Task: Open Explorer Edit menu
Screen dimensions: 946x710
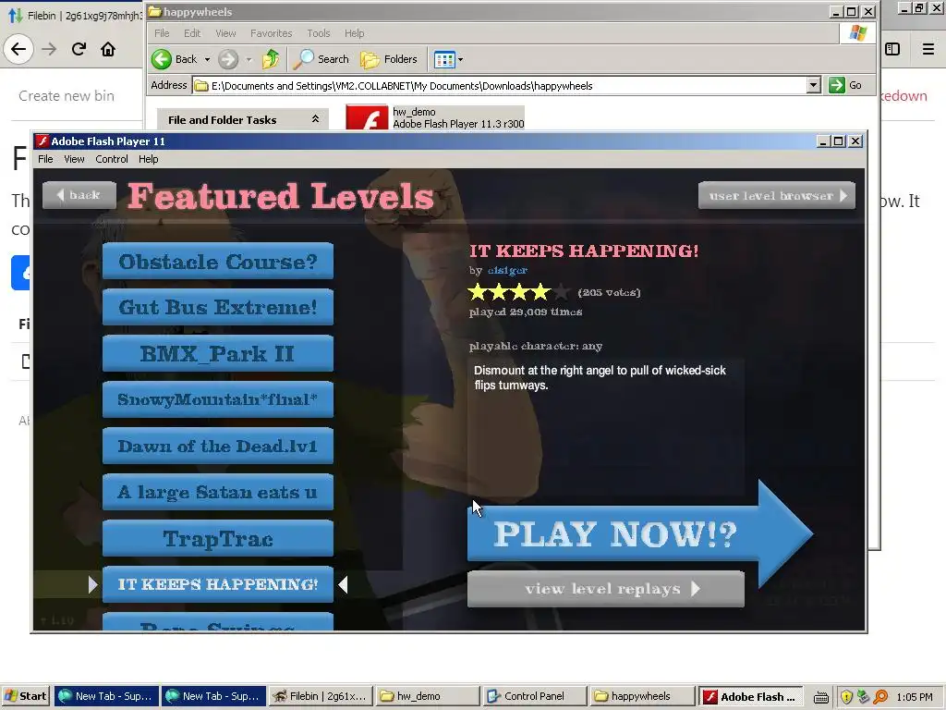Action: (x=192, y=33)
